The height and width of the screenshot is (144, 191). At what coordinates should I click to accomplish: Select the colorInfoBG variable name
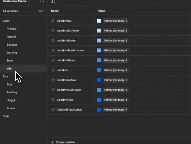point(64,21)
